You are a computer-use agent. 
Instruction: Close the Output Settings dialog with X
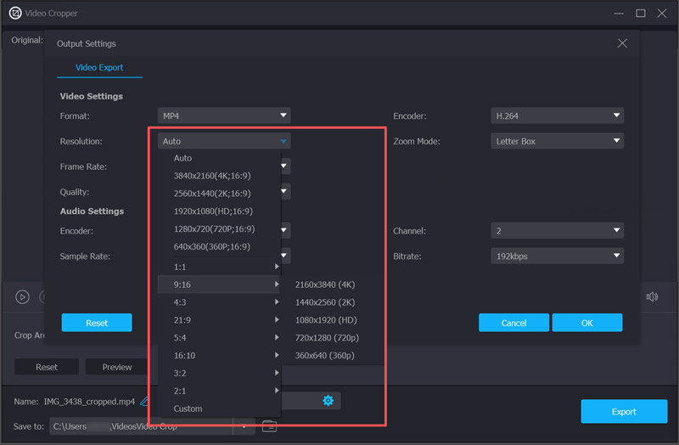coord(622,43)
